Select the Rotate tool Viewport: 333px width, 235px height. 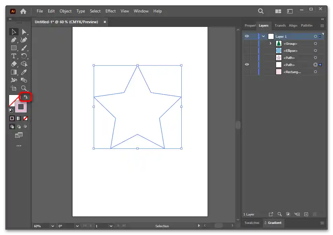click(x=24, y=56)
